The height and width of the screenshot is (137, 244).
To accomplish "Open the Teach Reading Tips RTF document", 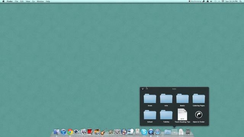I will 182,115.
